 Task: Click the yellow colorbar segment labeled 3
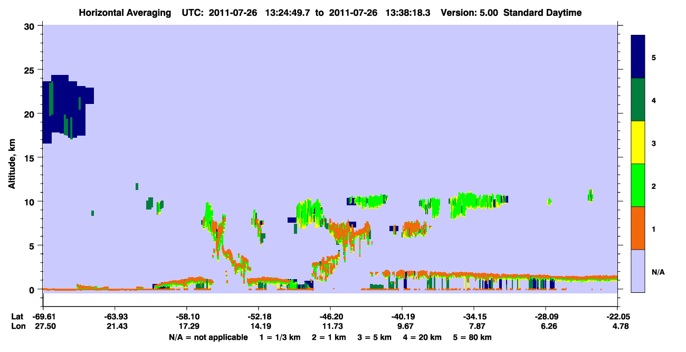(638, 142)
